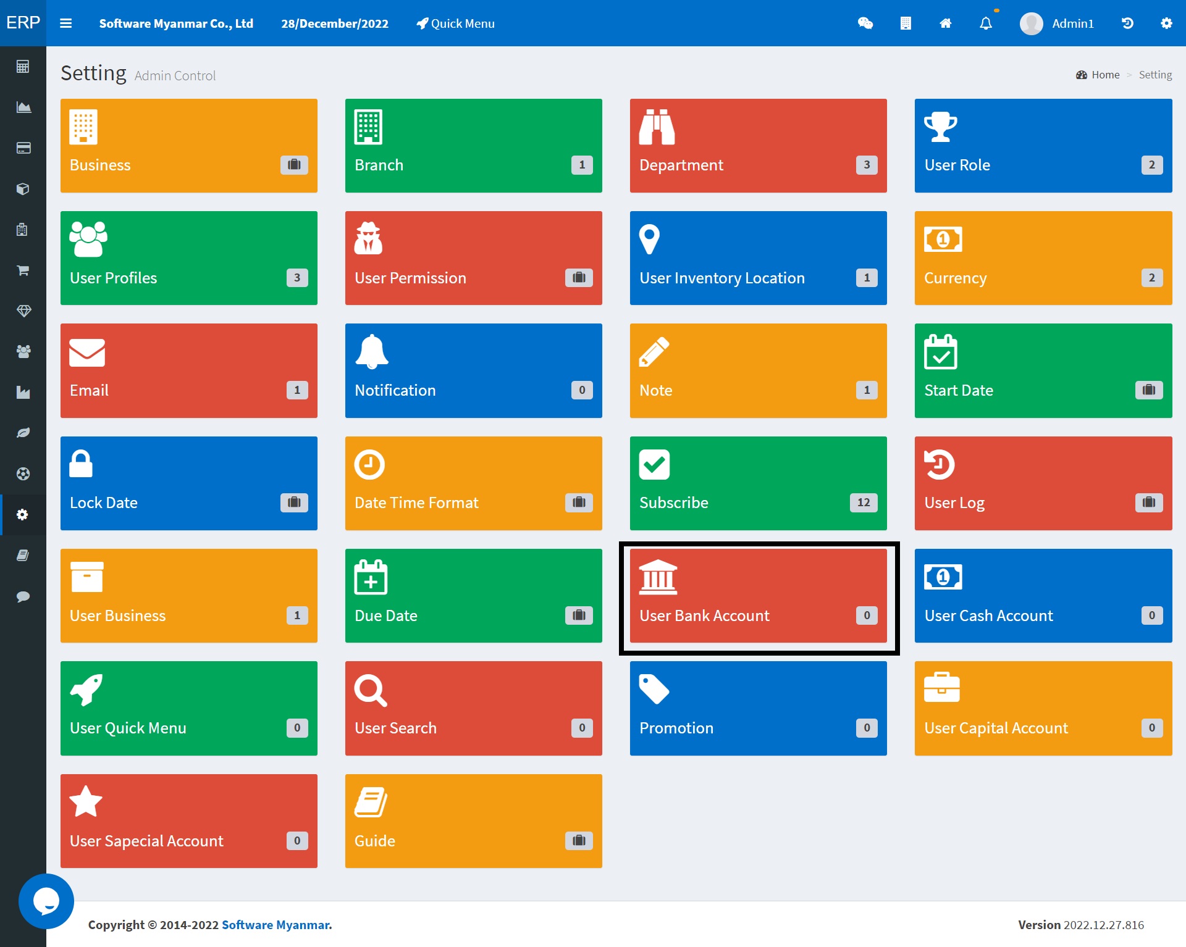Viewport: 1186px width, 947px height.
Task: Open the comment bubble icon in sidebar
Action: 23,596
